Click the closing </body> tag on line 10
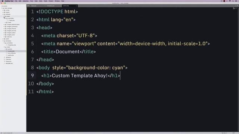 [45, 84]
